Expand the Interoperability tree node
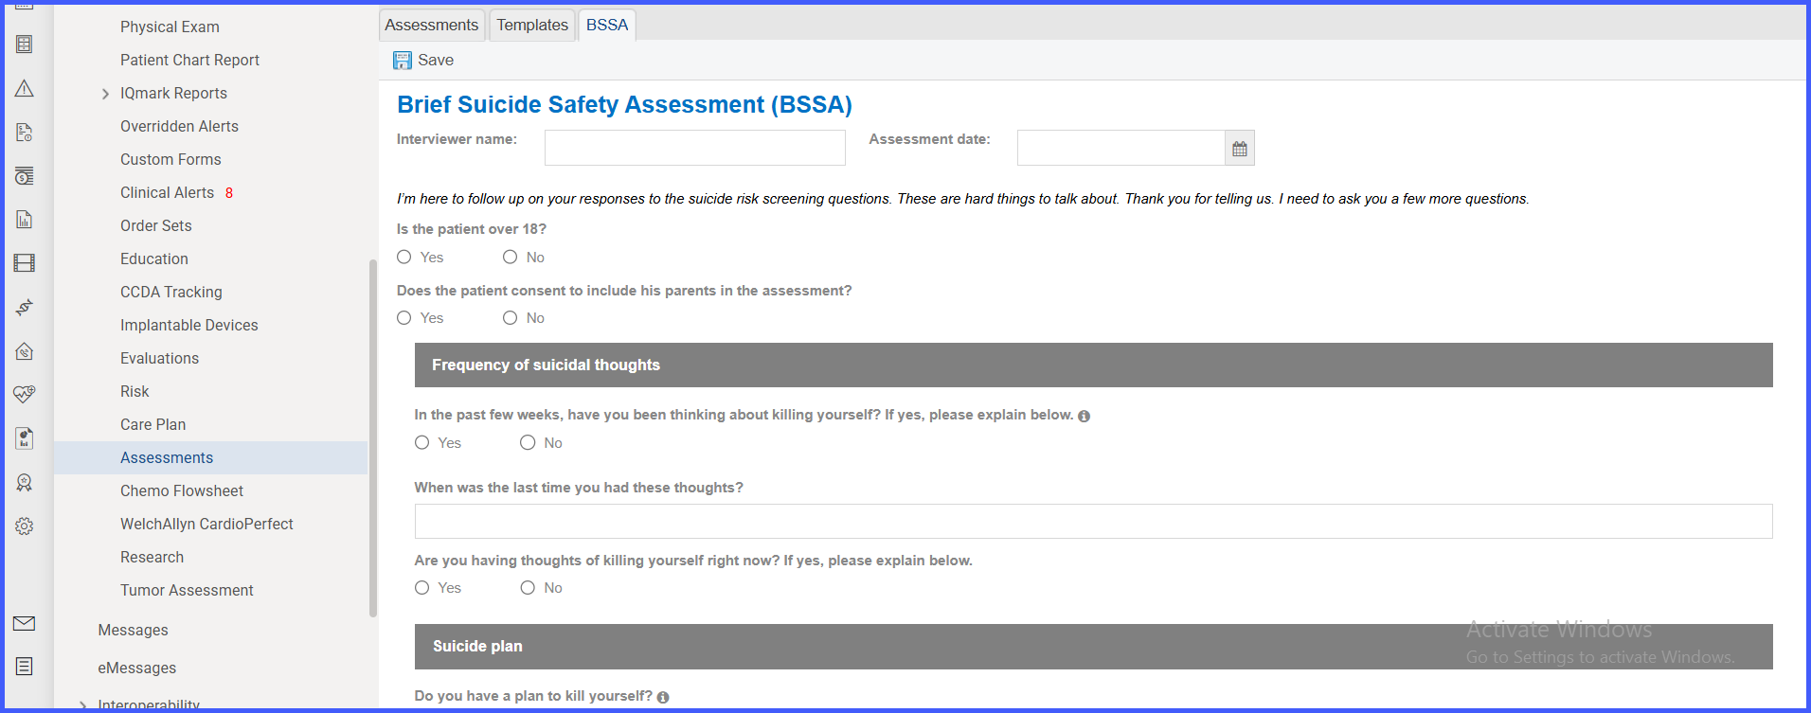The height and width of the screenshot is (713, 1811). coord(83,705)
